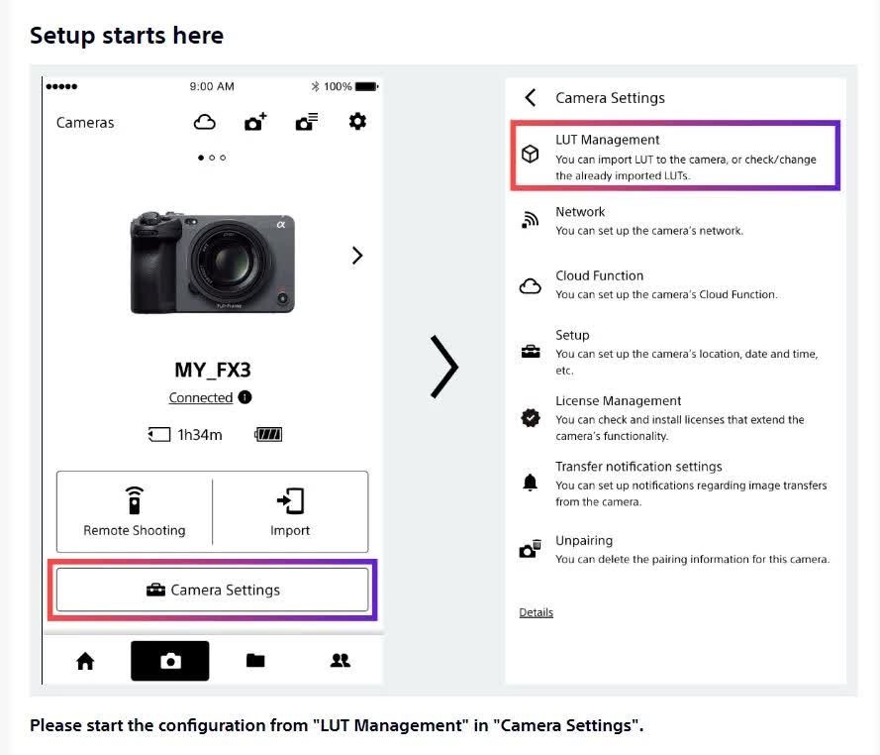Click the Details link

point(536,612)
